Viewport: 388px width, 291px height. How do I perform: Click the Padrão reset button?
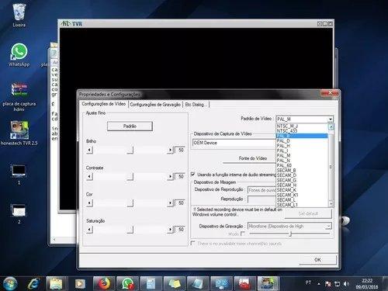(130, 126)
